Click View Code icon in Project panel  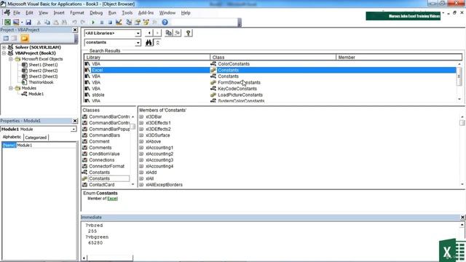pos(6,39)
